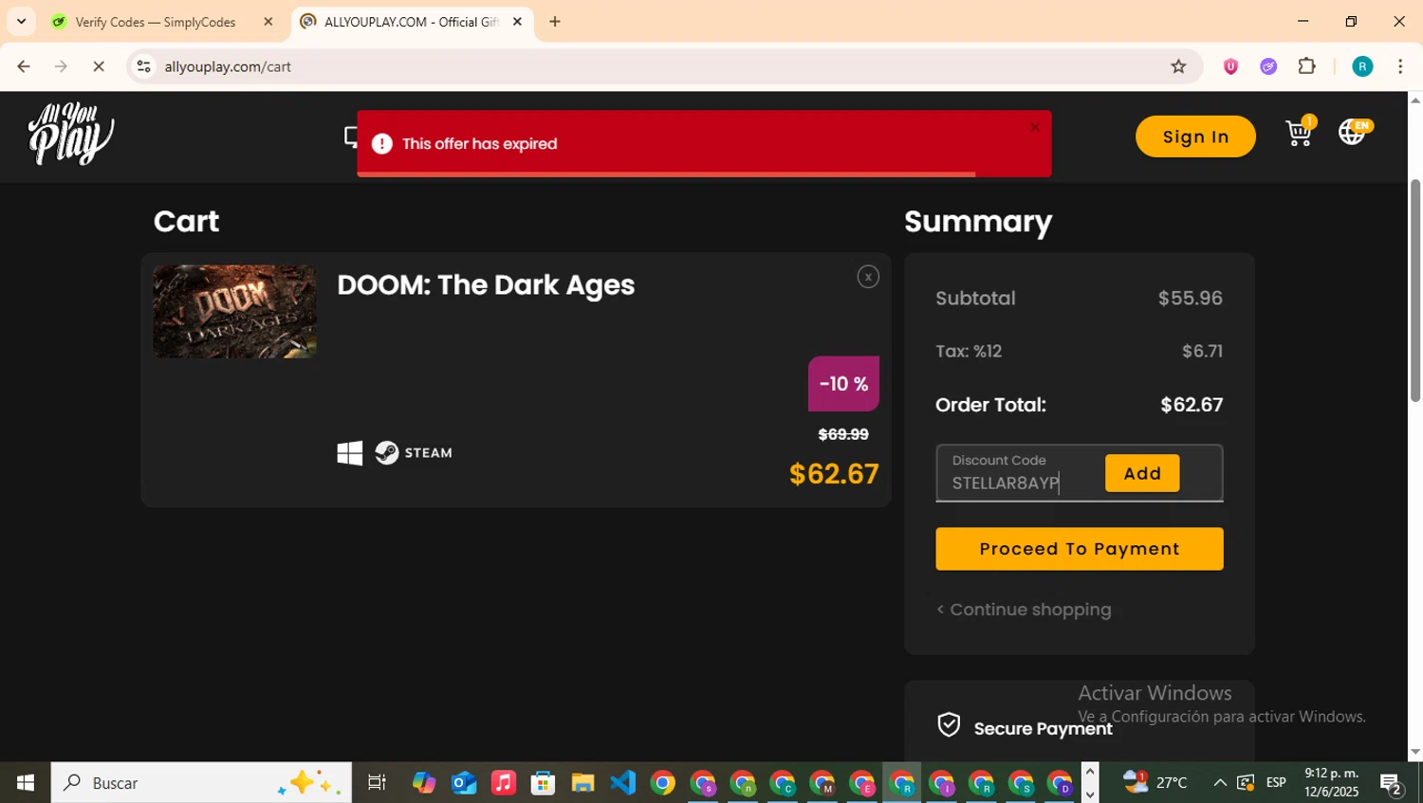Open the notification center icon

pyautogui.click(x=1392, y=783)
